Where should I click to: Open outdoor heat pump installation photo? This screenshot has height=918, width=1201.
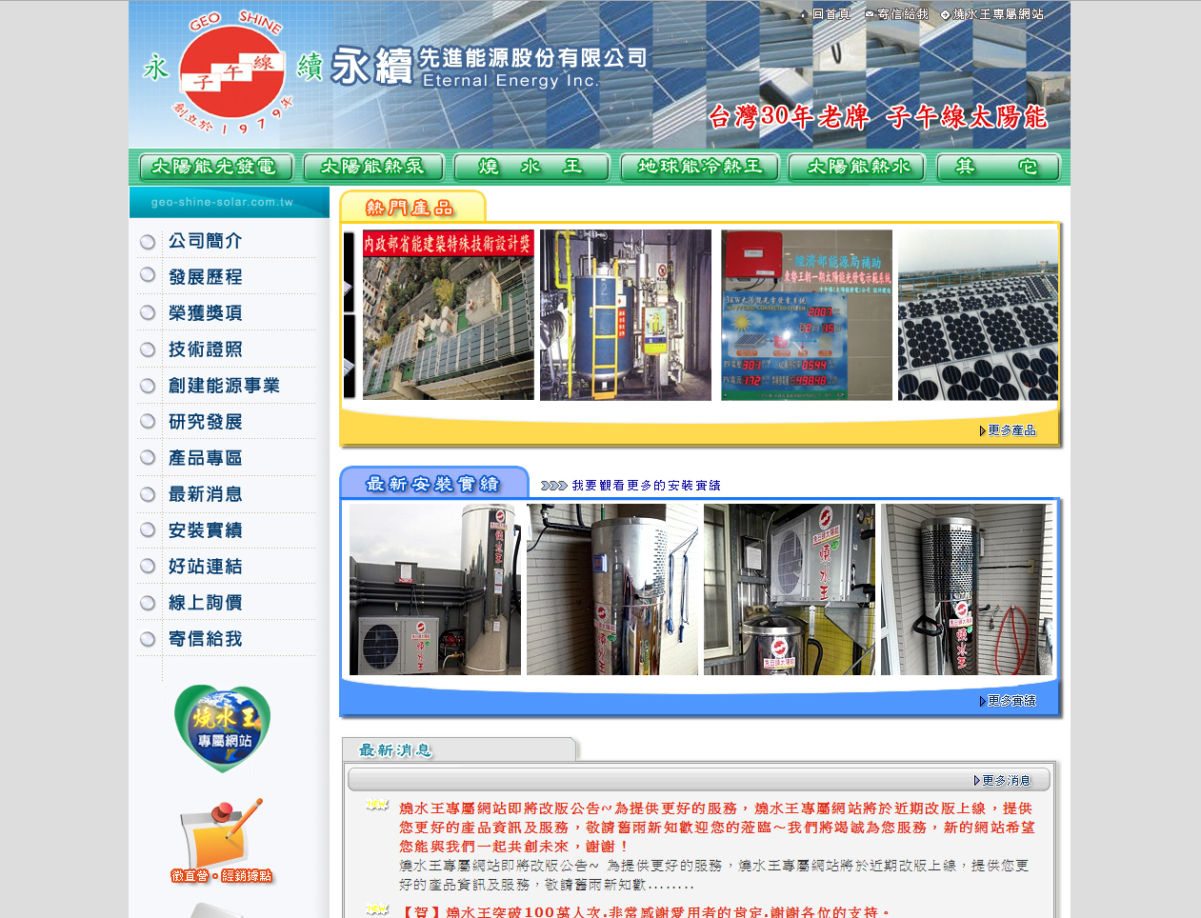coord(435,589)
